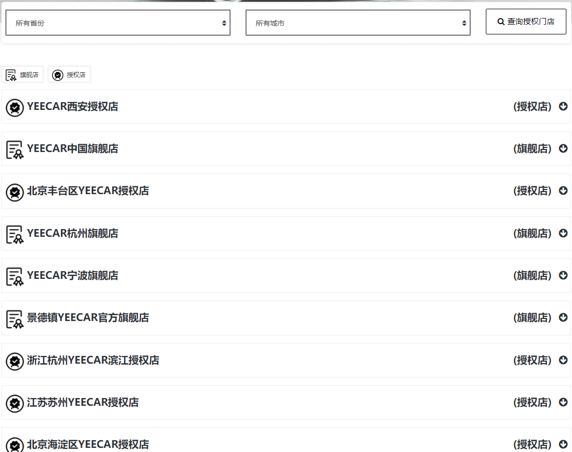This screenshot has width=572, height=452.
Task: Expand 江苏苏州YEECAR授权店 with down arrow
Action: point(563,402)
